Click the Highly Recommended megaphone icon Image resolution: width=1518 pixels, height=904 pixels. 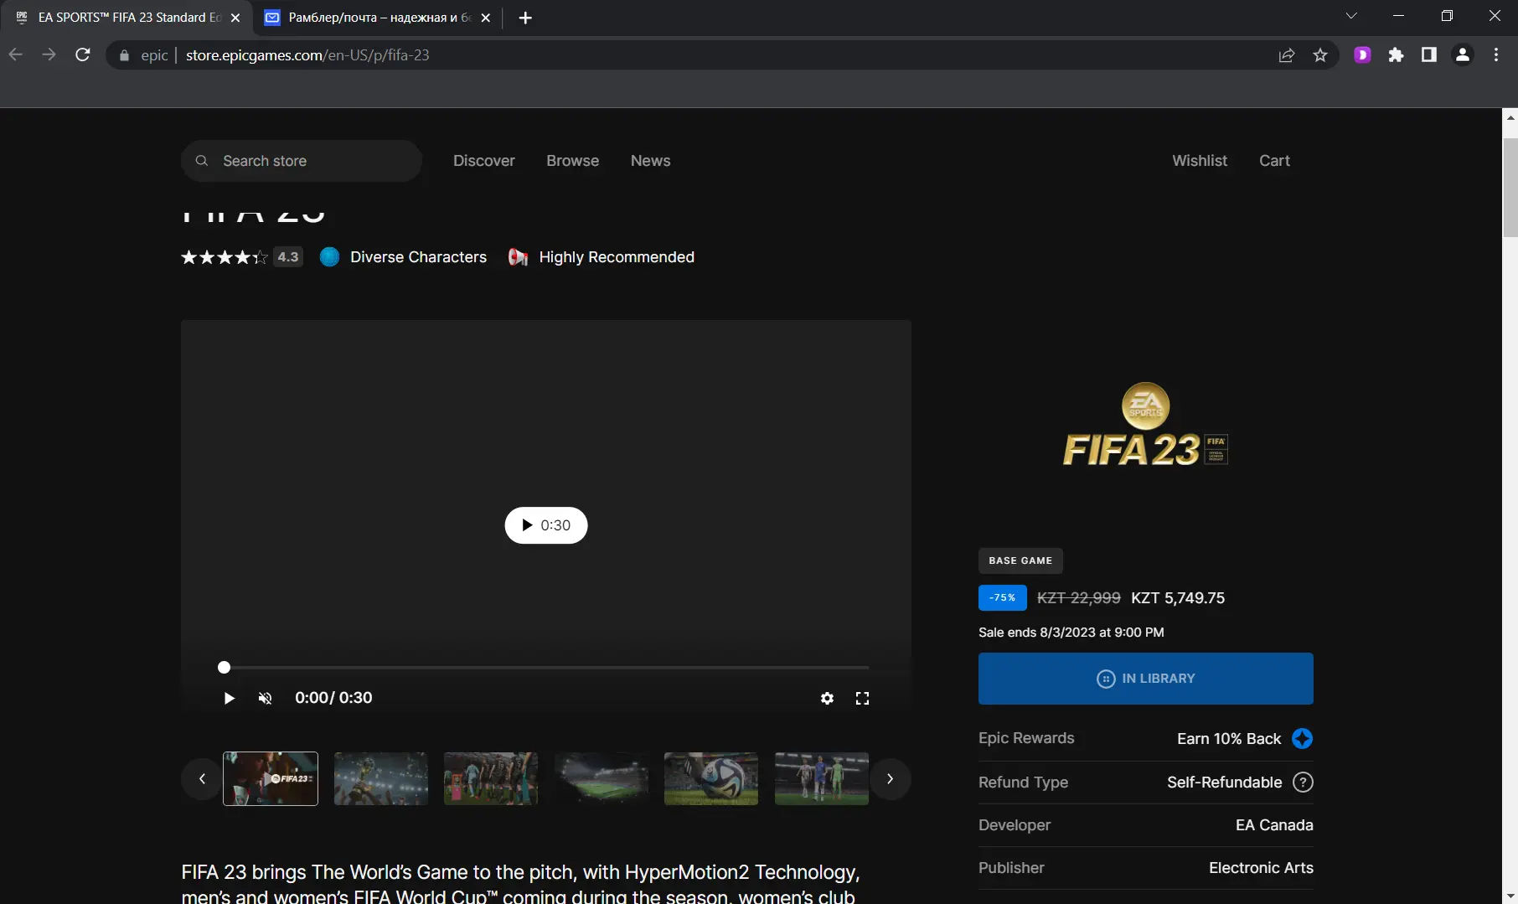coord(518,257)
